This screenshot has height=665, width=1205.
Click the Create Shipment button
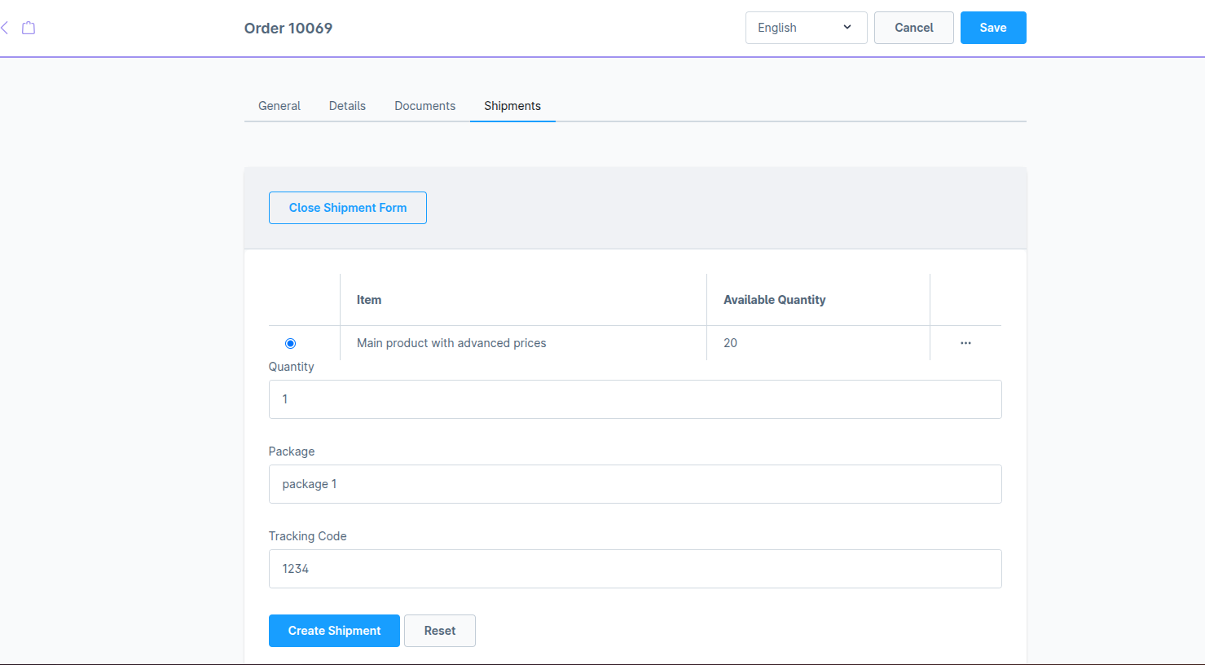pyautogui.click(x=334, y=631)
